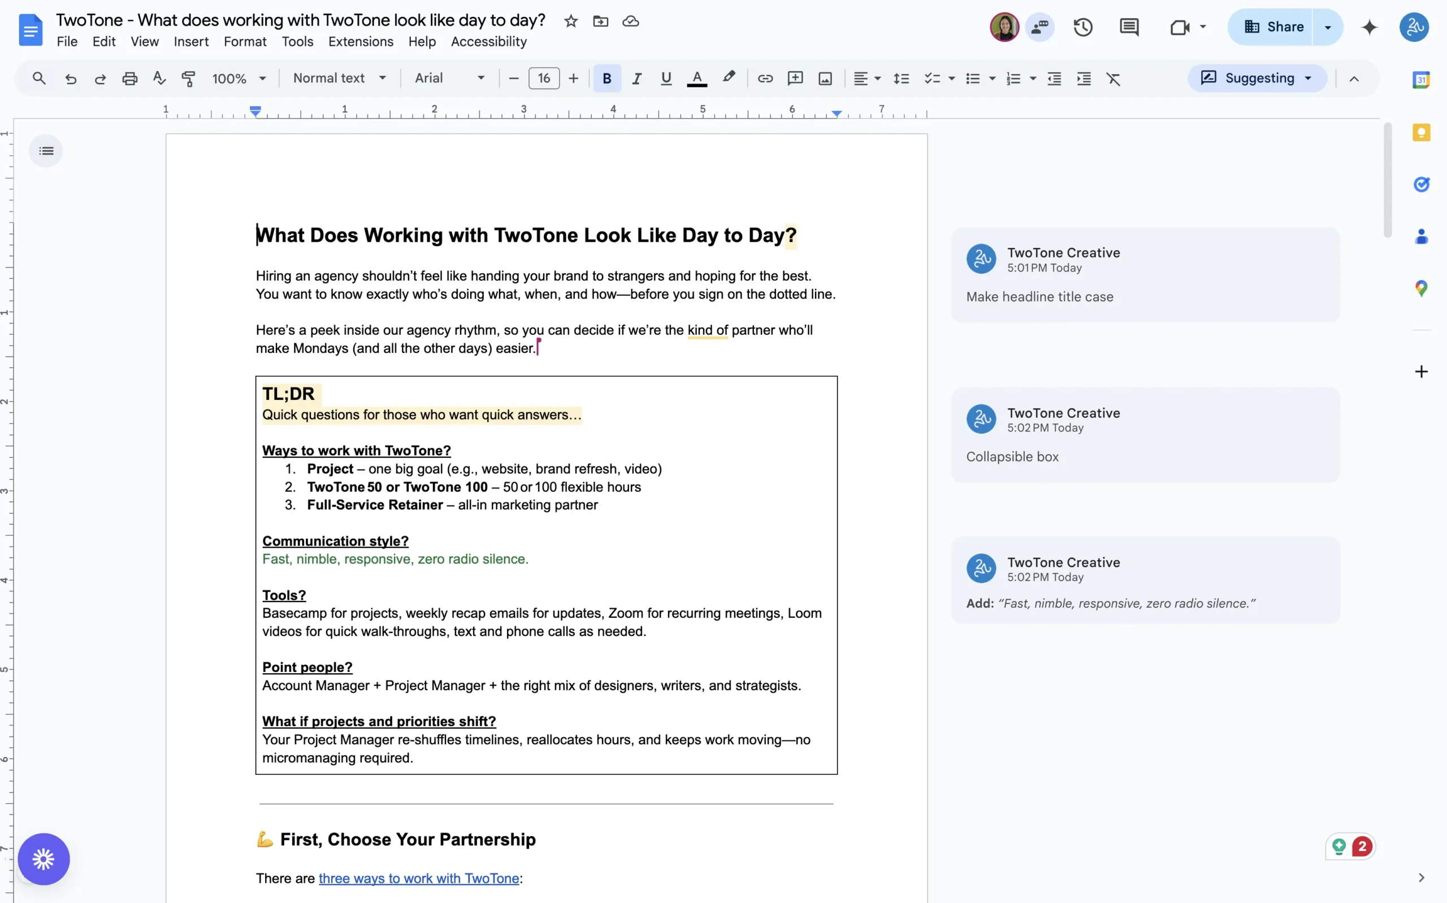The image size is (1447, 903).
Task: Expand numbered list options arrow
Action: tap(1033, 78)
